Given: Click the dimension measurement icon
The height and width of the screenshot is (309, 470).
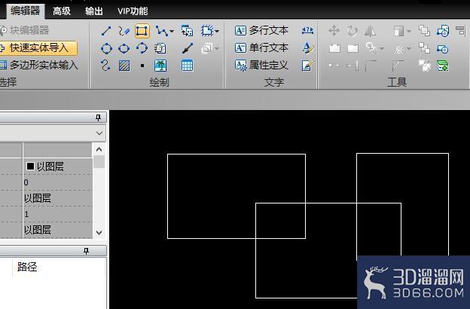Looking at the screenshot, I should click(x=307, y=30).
